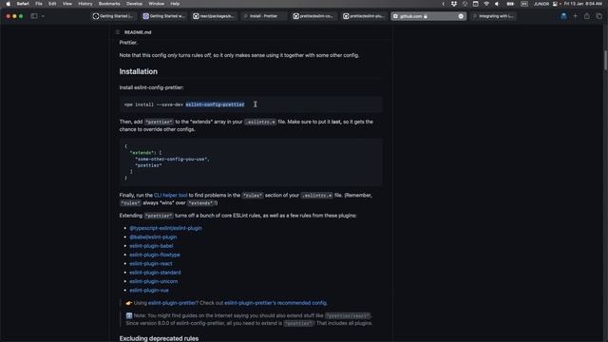Open eslint-plugin-react link
The image size is (608, 342).
[x=151, y=264]
